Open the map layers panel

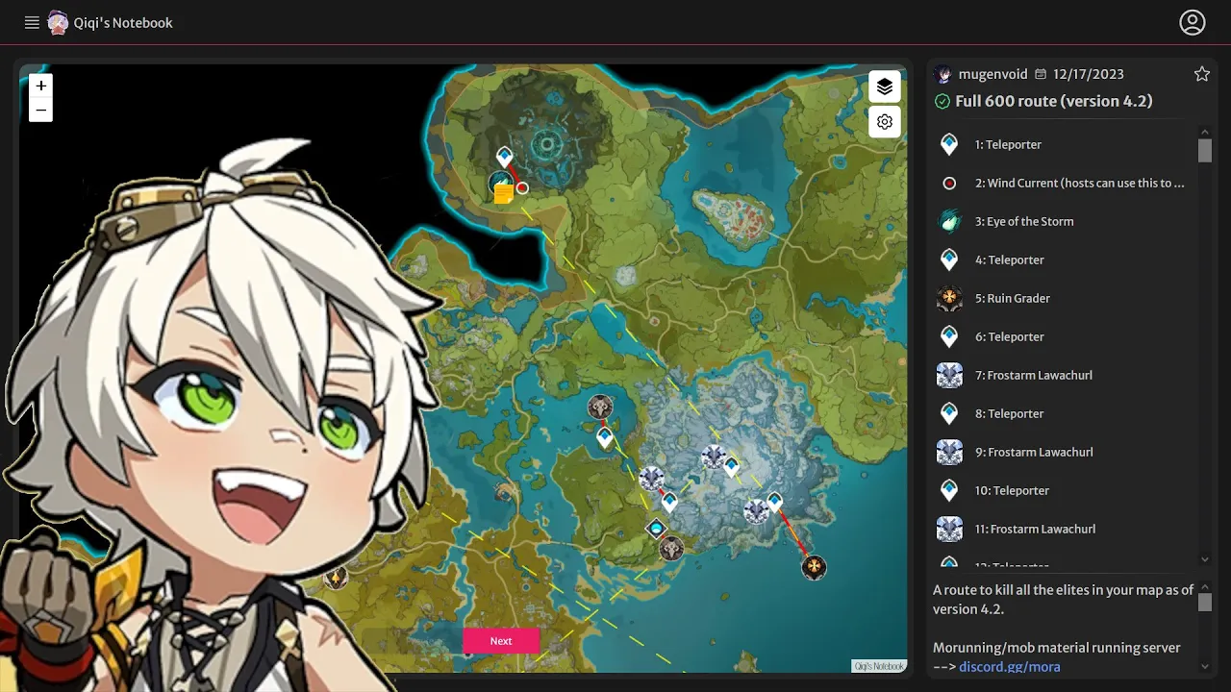coord(885,86)
